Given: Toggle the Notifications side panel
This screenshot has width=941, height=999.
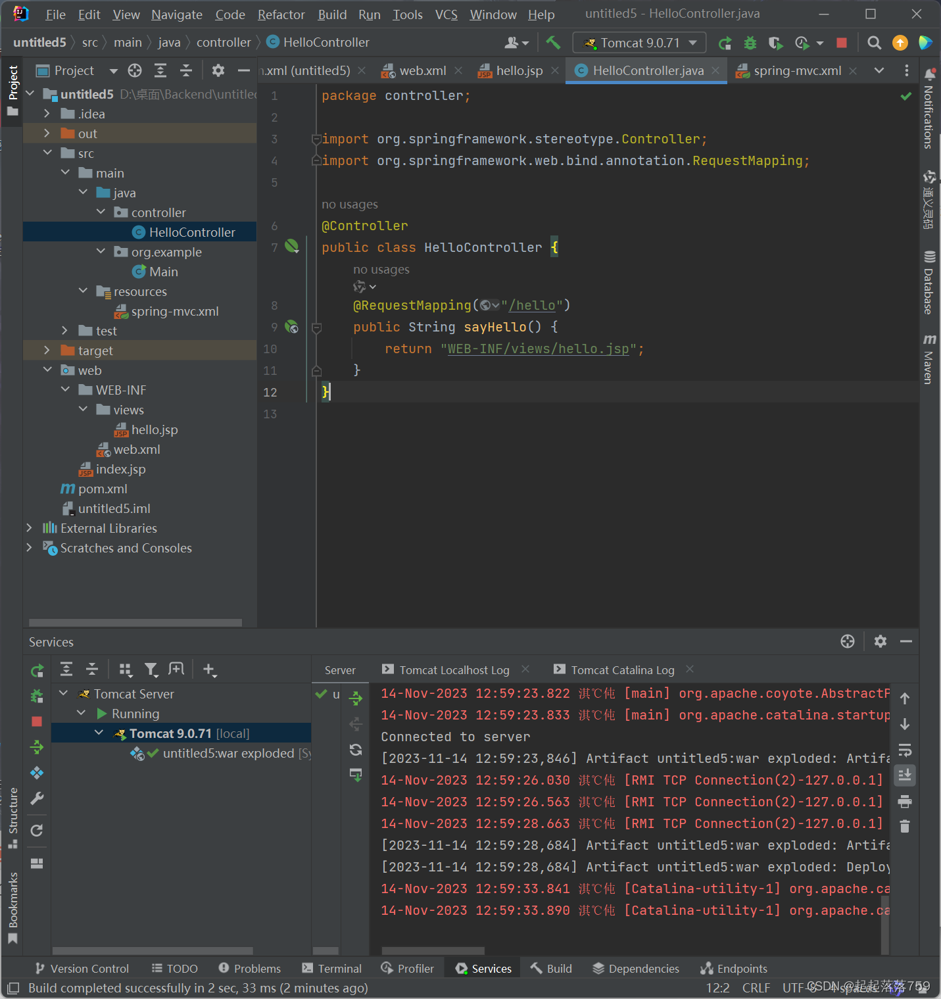Looking at the screenshot, I should pos(929,109).
